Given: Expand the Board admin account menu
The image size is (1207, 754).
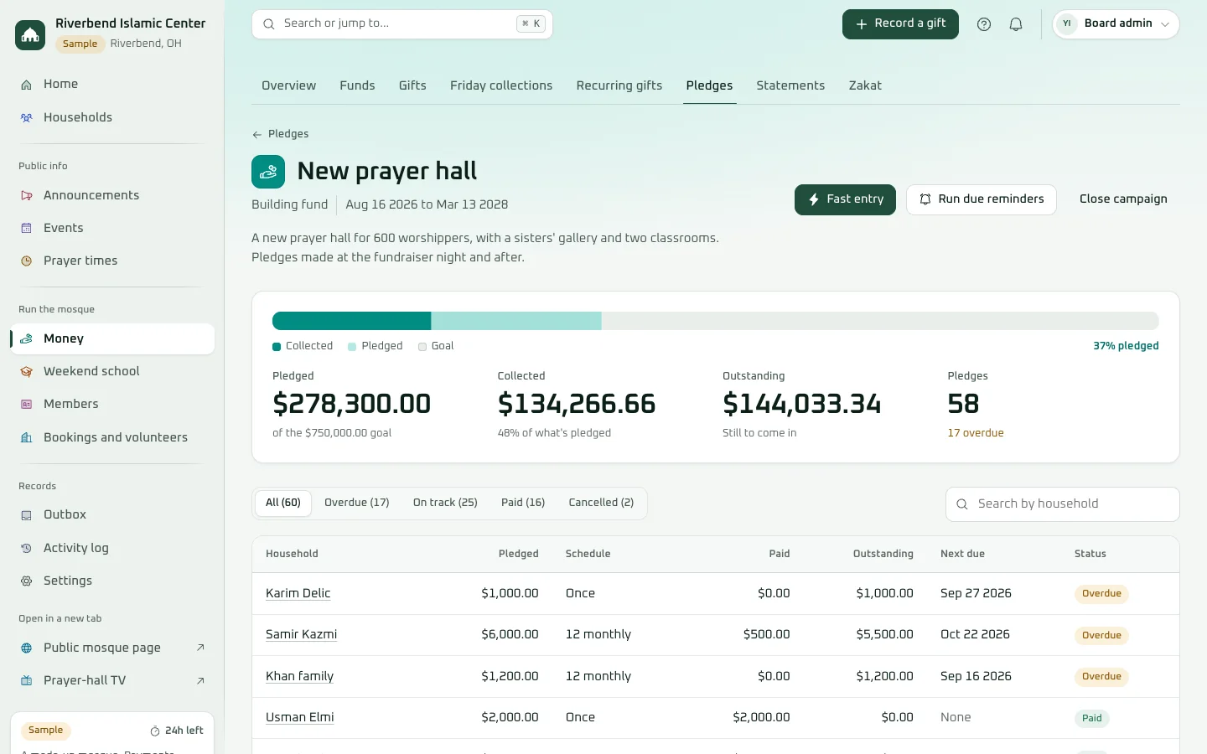Looking at the screenshot, I should point(1116,24).
